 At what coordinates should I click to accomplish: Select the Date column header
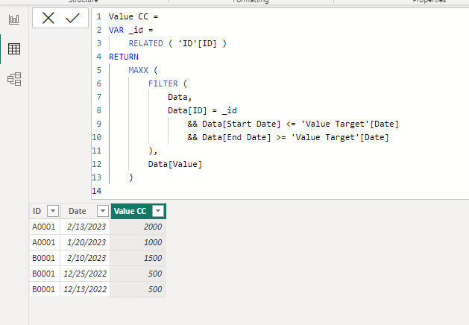tap(85, 211)
